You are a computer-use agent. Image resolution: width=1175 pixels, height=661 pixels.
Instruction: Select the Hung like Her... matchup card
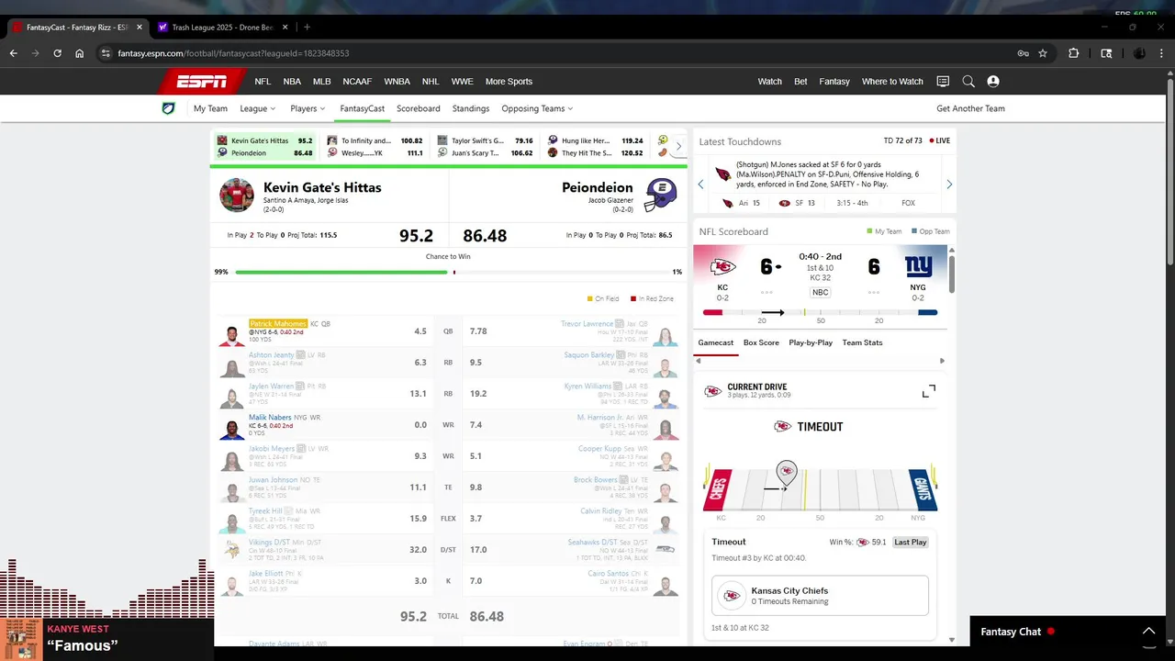click(x=595, y=147)
